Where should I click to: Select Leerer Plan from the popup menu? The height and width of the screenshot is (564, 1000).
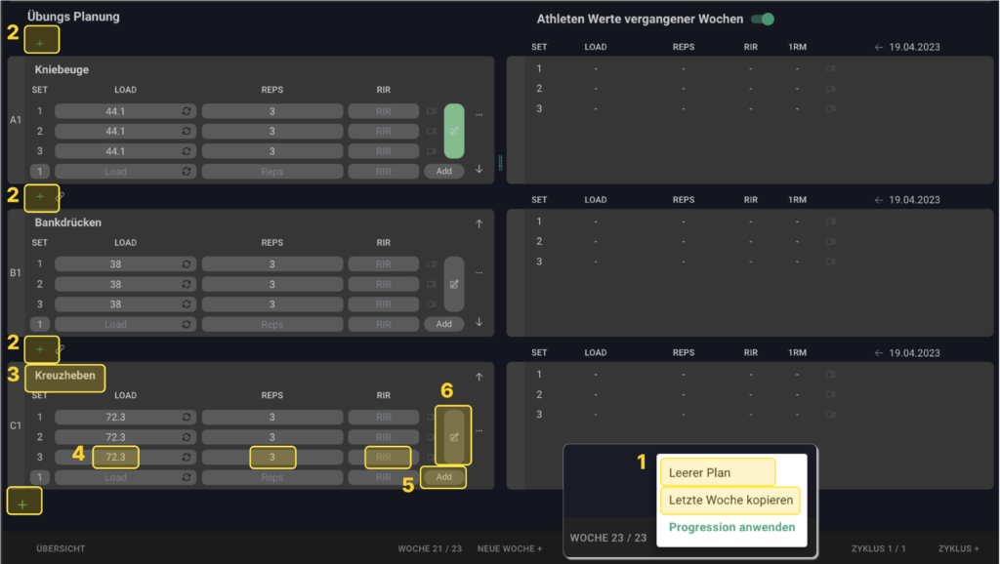717,472
